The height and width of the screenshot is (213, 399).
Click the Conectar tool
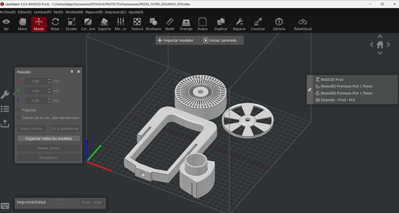(258, 24)
